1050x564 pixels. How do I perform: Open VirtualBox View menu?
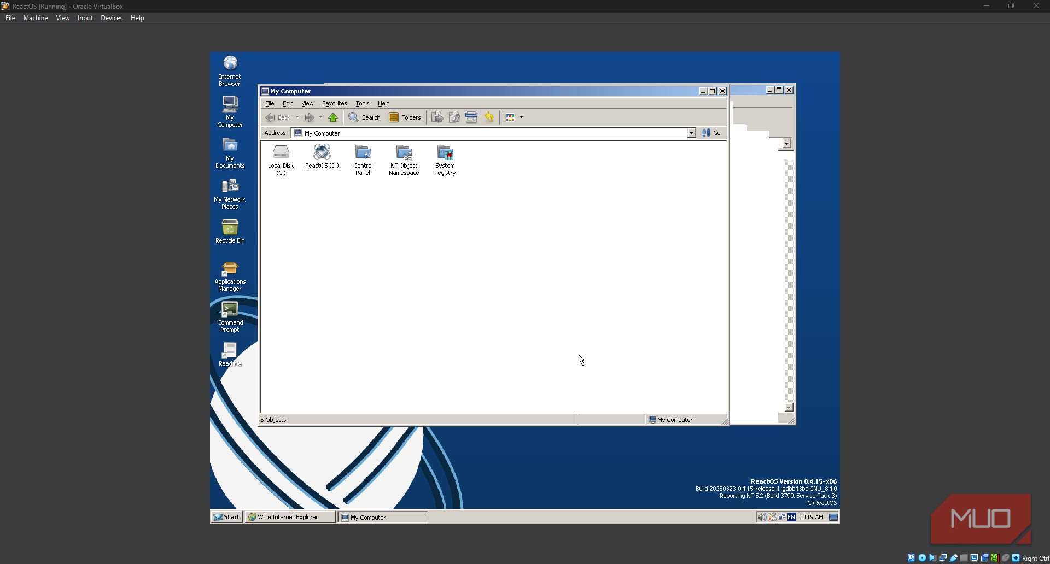click(x=63, y=18)
